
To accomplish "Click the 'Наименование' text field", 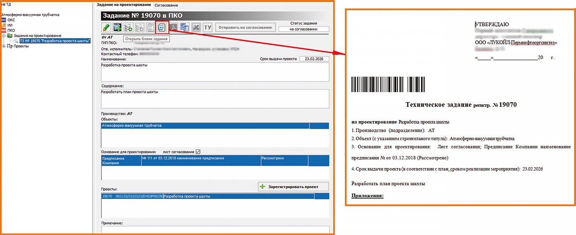I will (215, 72).
